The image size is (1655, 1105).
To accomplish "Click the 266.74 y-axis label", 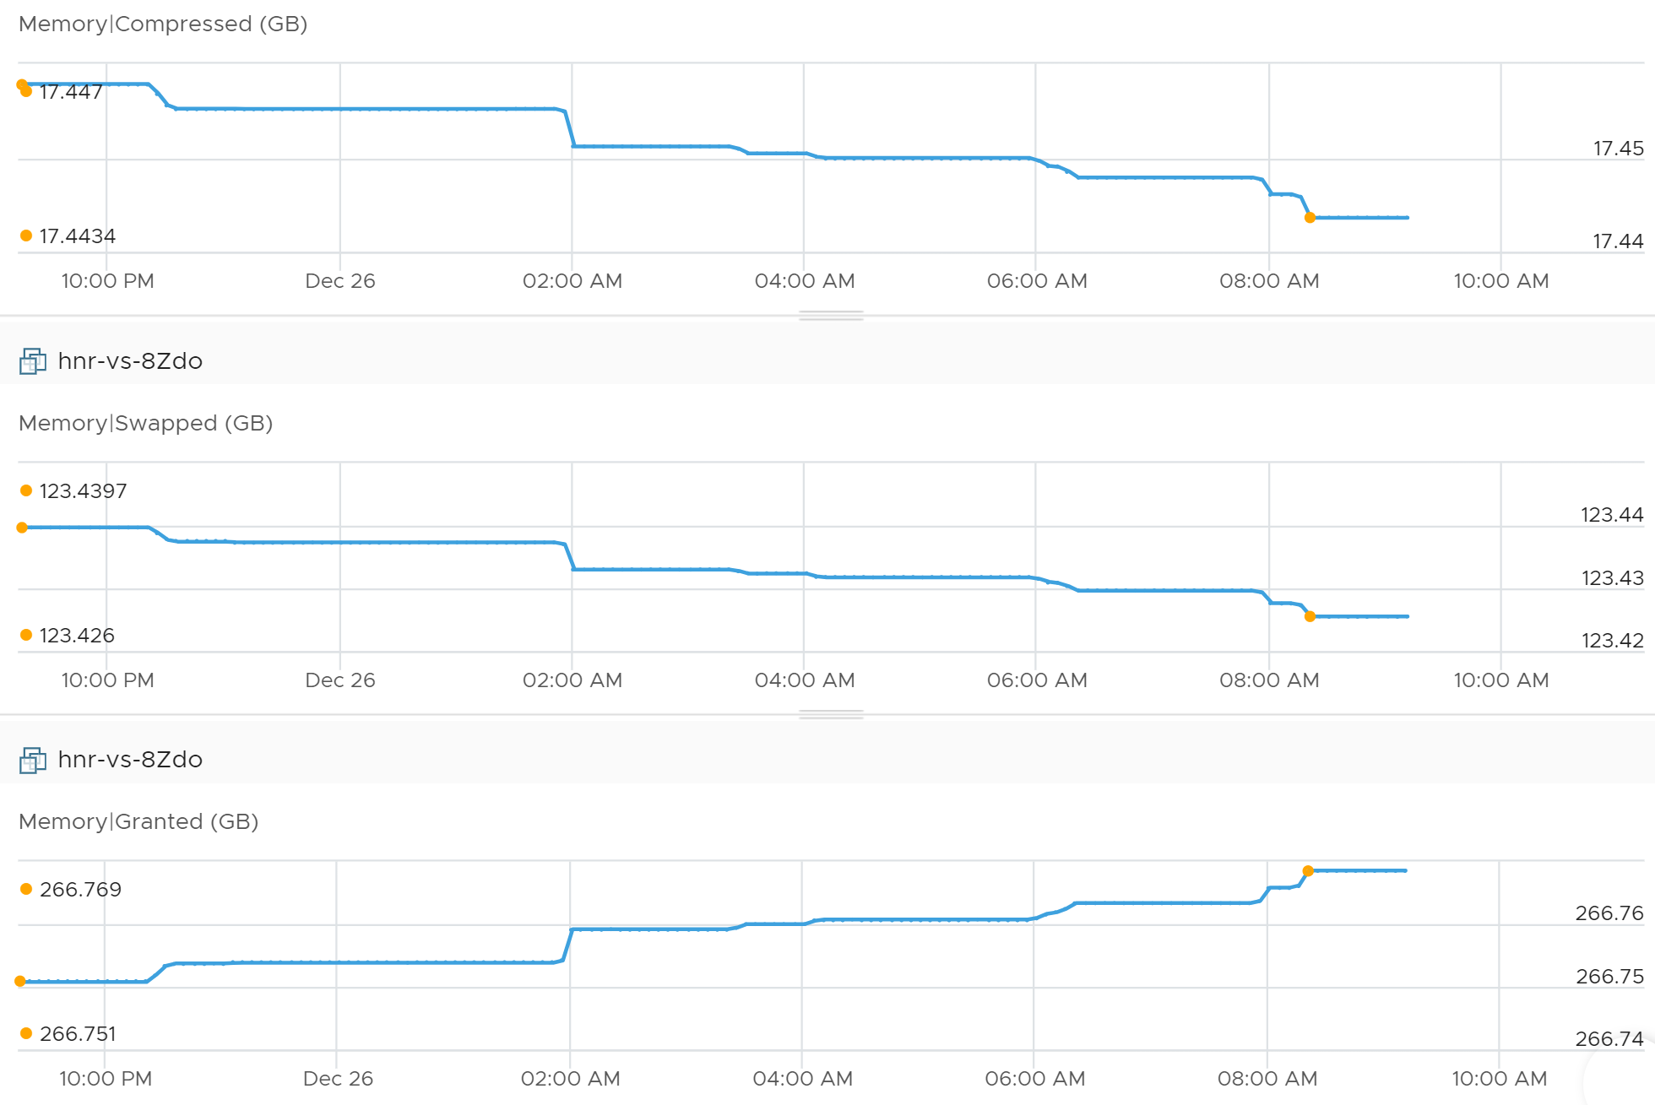I will 1609,1039.
